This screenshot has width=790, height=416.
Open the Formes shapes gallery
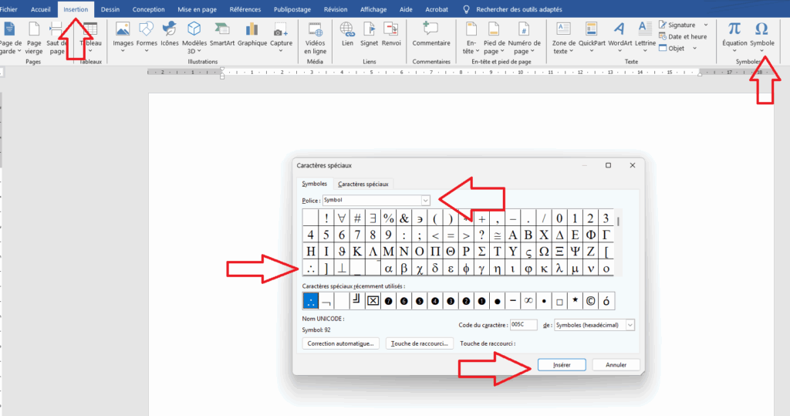147,37
